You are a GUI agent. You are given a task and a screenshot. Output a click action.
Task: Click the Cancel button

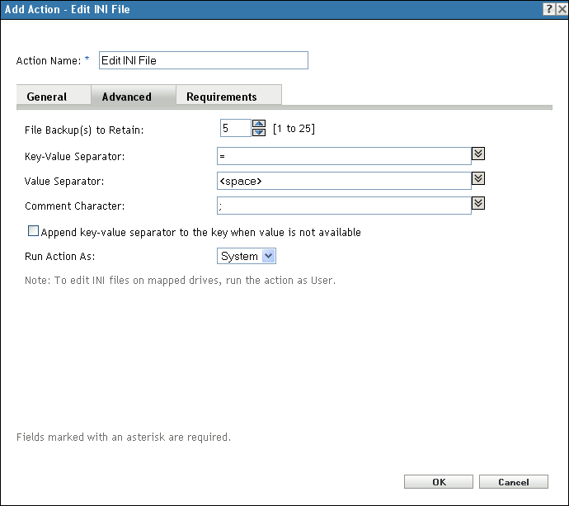click(x=514, y=482)
